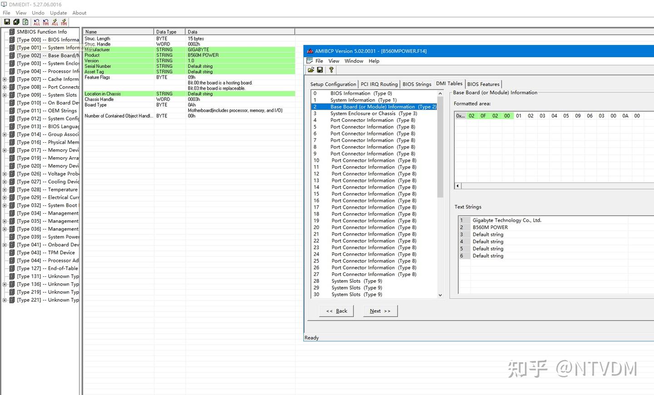Open the Undo menu in DMIEDIT
This screenshot has height=395, width=654.
pos(38,13)
